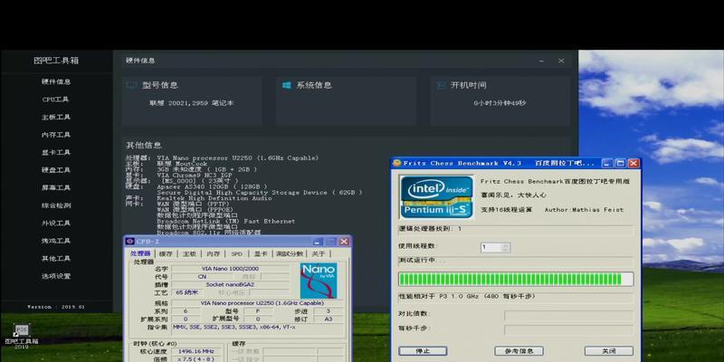The height and width of the screenshot is (362, 724).
Task: Open the 图吧工具箱 2019 desktop shortcut icon
Action: pyautogui.click(x=21, y=331)
